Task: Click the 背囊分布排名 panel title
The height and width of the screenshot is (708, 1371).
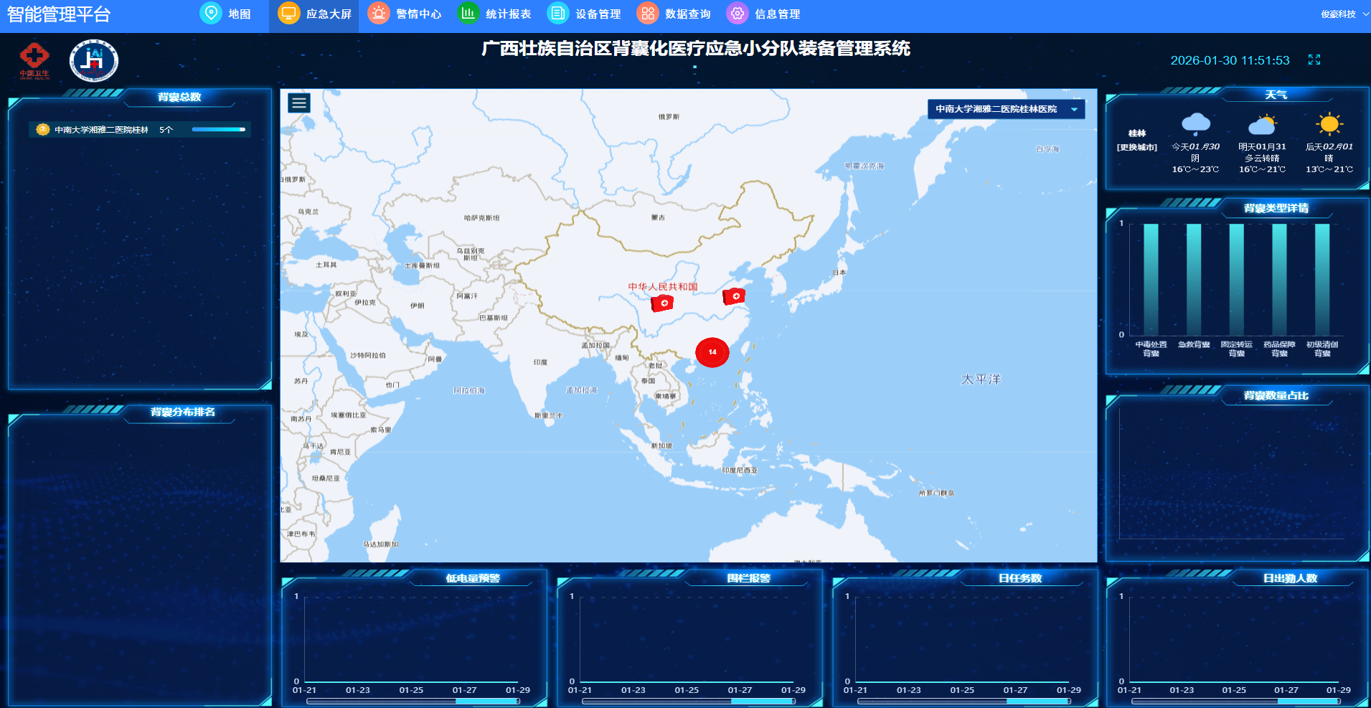Action: coord(183,412)
